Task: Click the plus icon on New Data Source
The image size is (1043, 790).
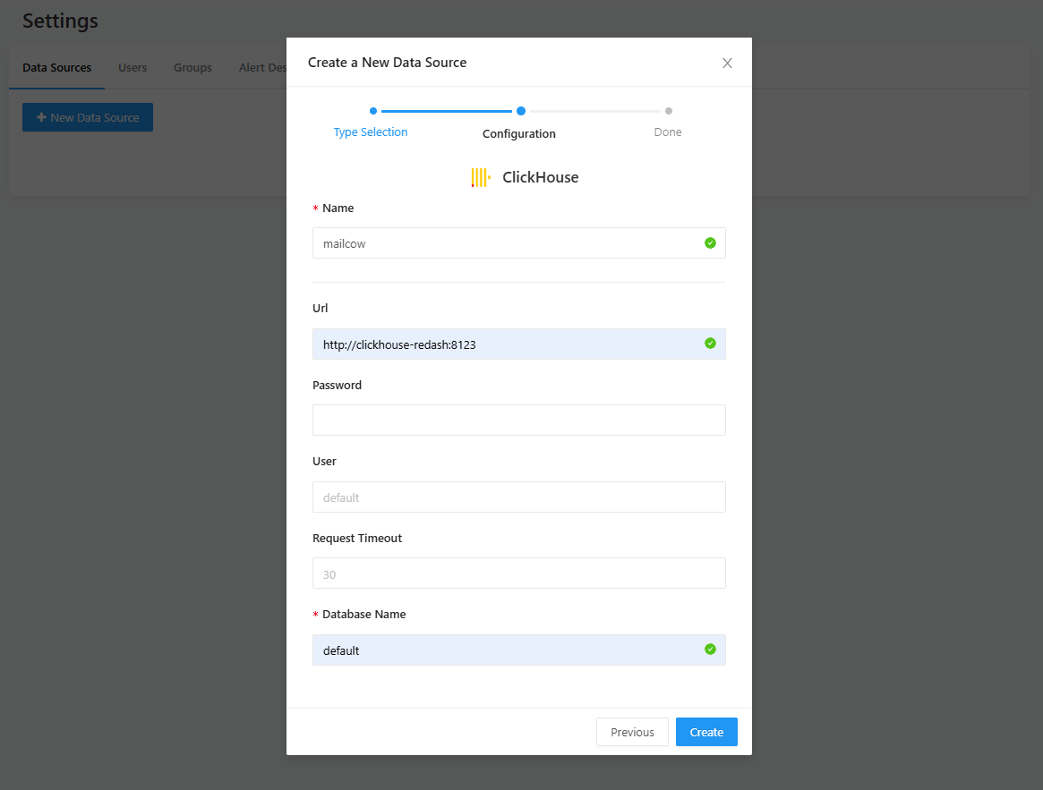Action: click(41, 117)
